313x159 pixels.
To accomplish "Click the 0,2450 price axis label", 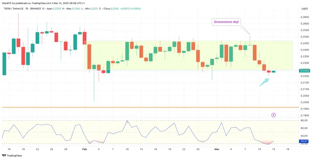I will 304,43.
